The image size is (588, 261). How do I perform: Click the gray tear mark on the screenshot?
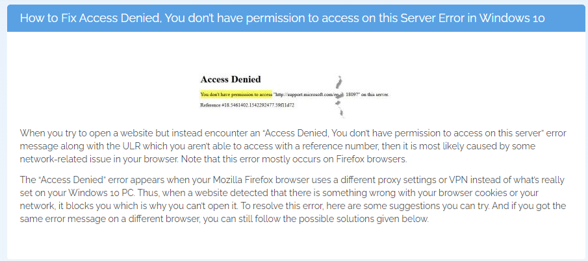(x=339, y=97)
